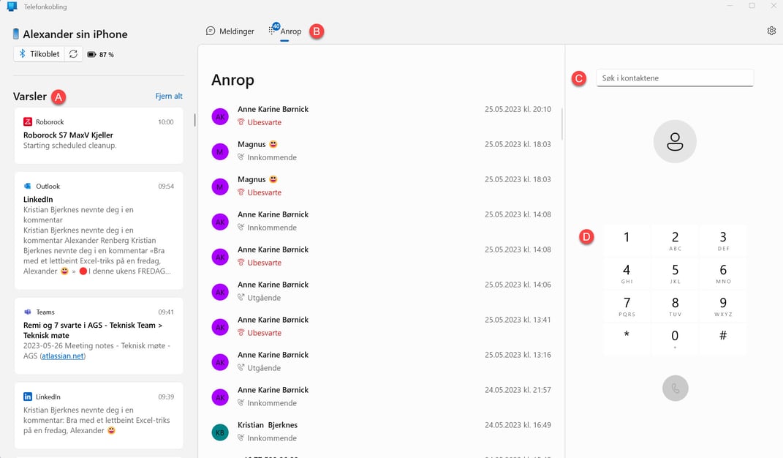The height and width of the screenshot is (458, 783).
Task: Switch to the Meldinger tab
Action: coord(230,31)
